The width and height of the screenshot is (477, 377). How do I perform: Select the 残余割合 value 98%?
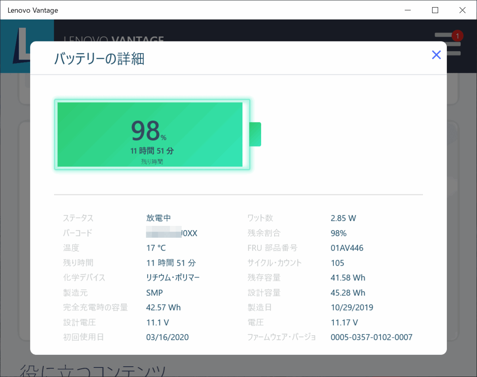tap(339, 233)
